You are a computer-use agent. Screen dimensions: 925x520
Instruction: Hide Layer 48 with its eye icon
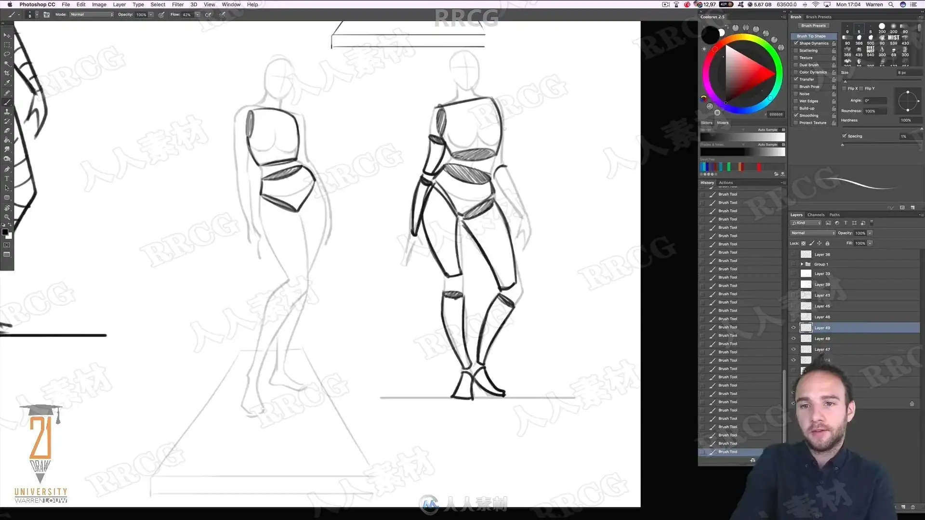pos(793,338)
